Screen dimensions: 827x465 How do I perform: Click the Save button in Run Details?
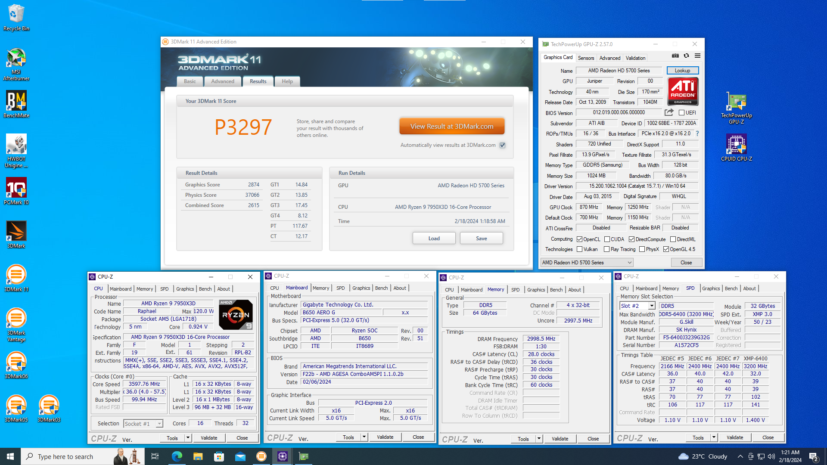pos(482,239)
